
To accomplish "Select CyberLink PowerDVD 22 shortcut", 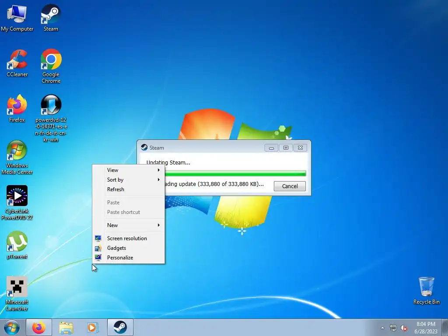I will coord(17,203).
